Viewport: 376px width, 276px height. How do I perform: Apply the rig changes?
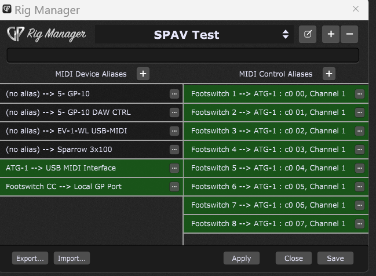(x=242, y=258)
